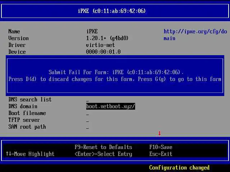Click version value 1.20.1+ (g4bd0)
Viewport: 230px width, 172px height.
point(107,38)
